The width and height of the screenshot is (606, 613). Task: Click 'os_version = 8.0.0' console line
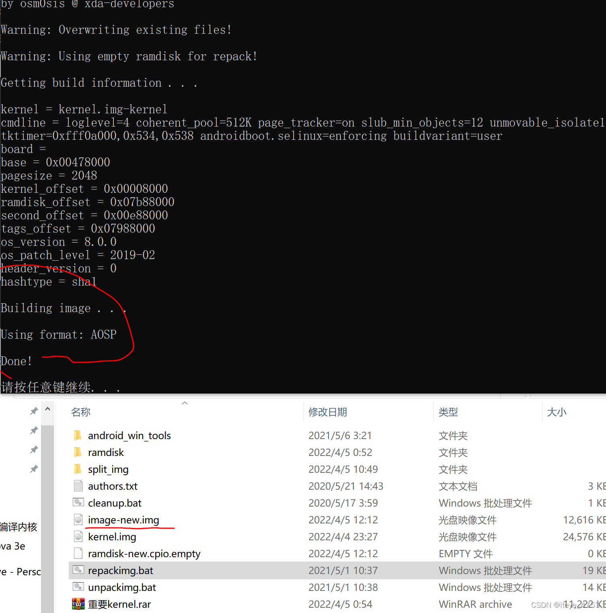click(x=59, y=242)
